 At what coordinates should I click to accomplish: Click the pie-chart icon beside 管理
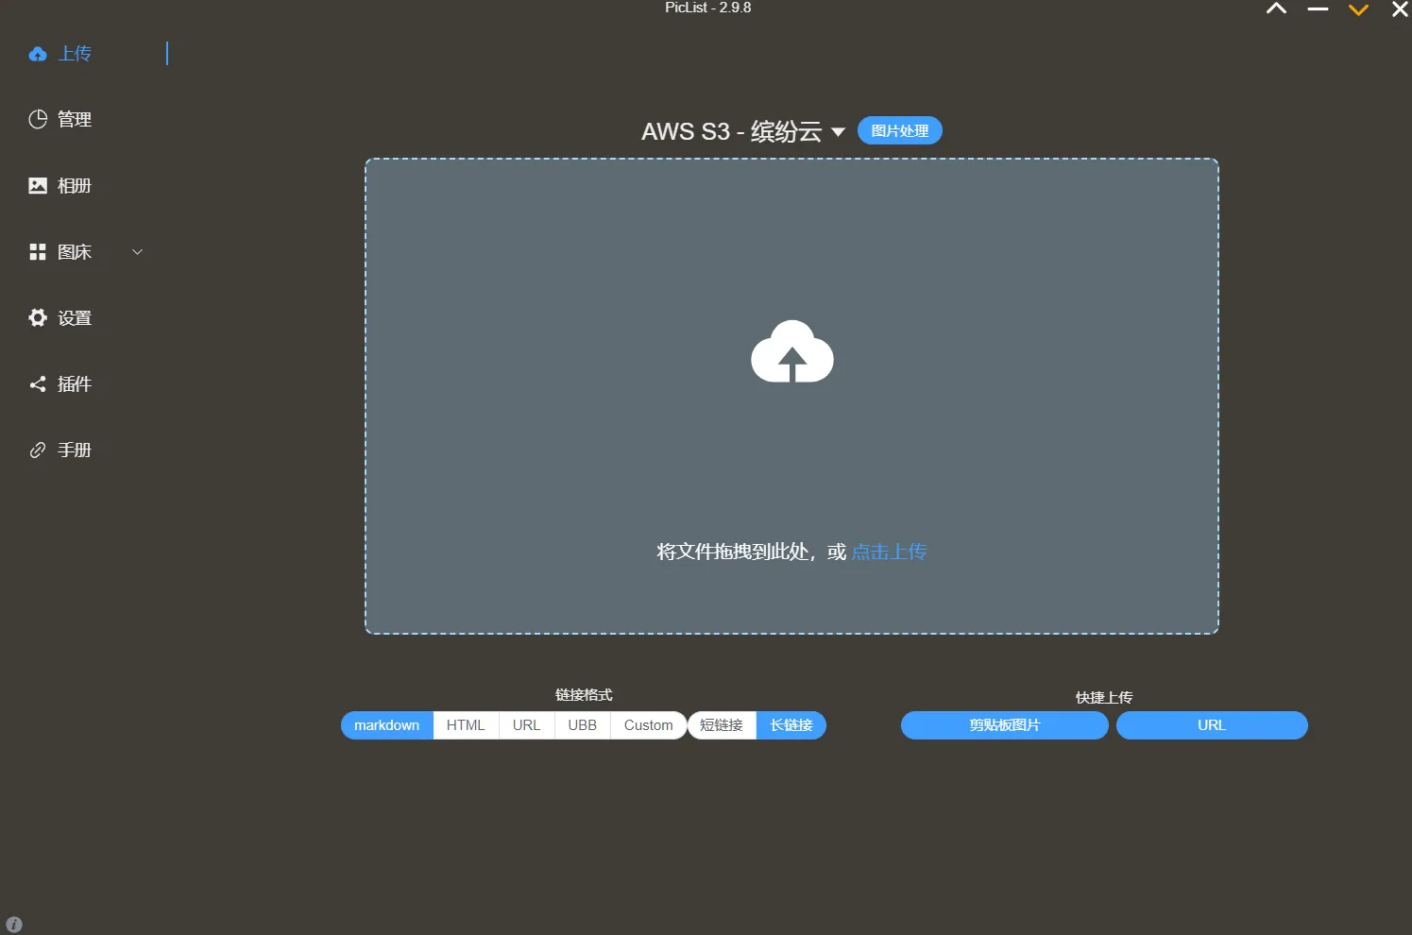point(38,120)
